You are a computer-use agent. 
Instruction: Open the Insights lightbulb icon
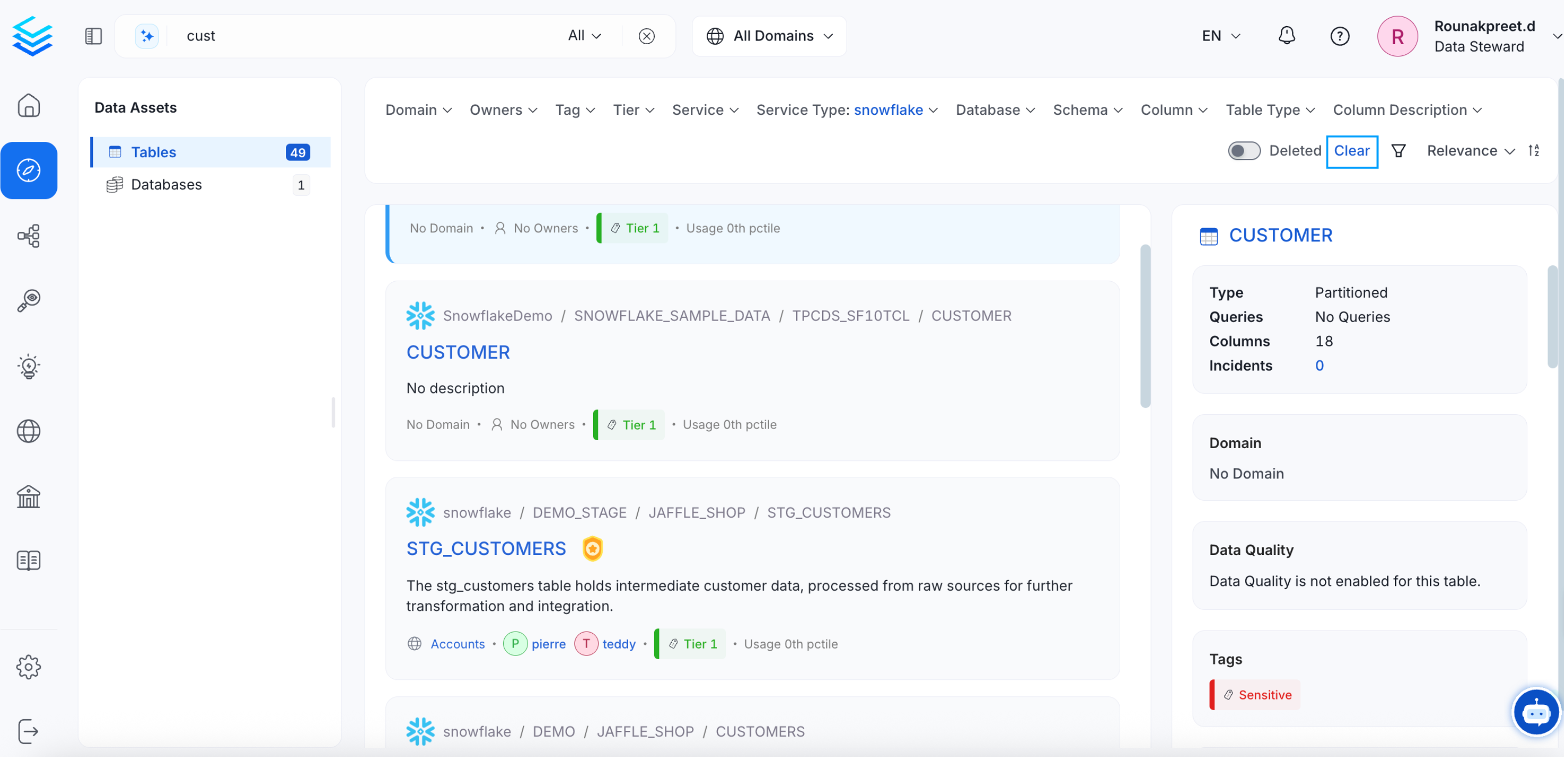pyautogui.click(x=29, y=366)
